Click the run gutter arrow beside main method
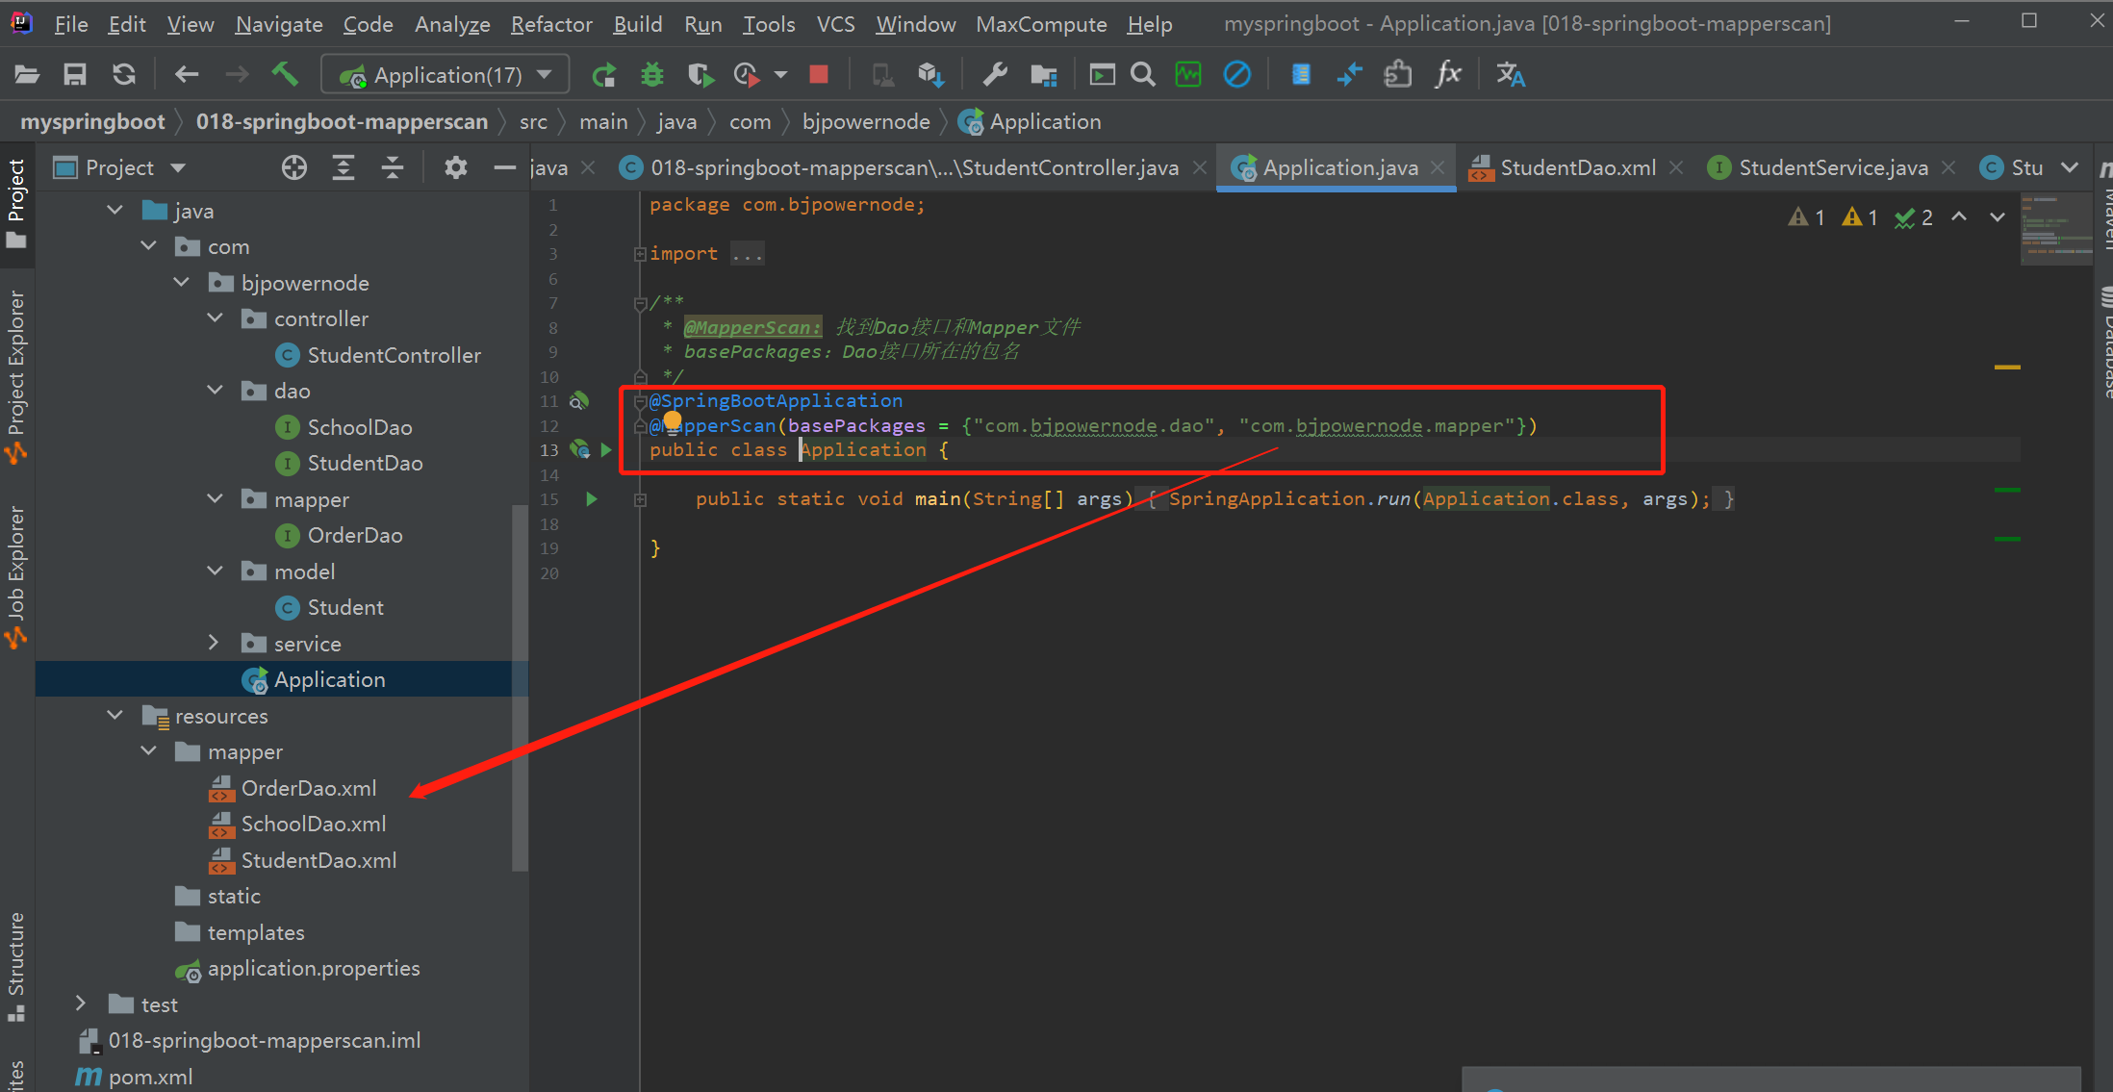Screen dimensions: 2113x1092 point(592,498)
